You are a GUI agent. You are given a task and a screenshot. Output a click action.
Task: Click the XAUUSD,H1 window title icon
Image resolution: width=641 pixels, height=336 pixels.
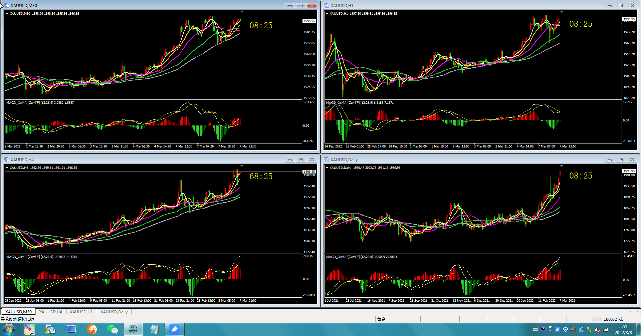[x=327, y=5]
